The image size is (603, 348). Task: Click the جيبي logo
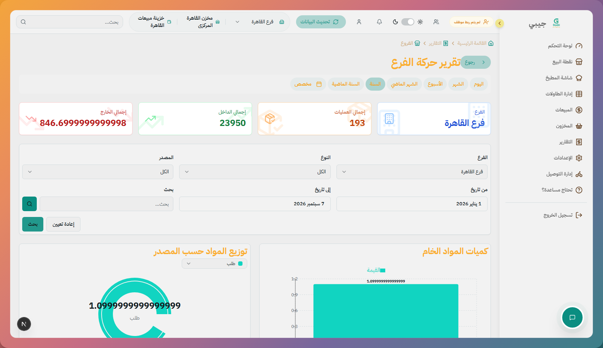coord(544,23)
